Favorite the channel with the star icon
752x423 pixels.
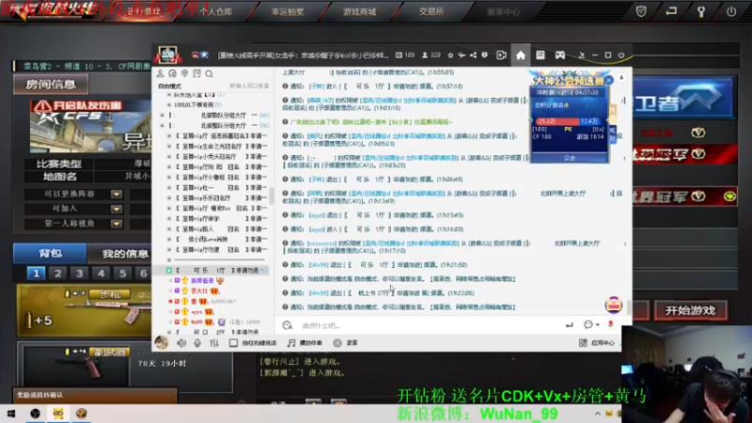(450, 55)
